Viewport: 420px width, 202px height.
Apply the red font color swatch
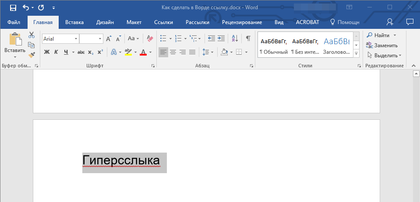[143, 52]
